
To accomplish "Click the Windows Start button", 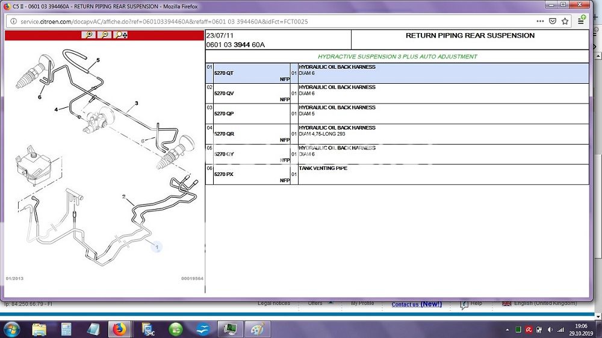I will pos(11,329).
